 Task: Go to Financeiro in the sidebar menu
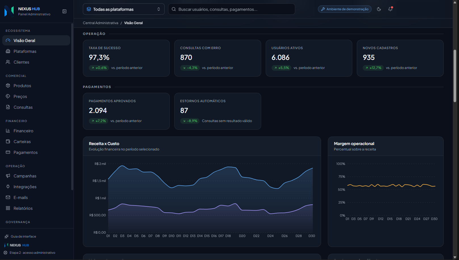[36, 131]
